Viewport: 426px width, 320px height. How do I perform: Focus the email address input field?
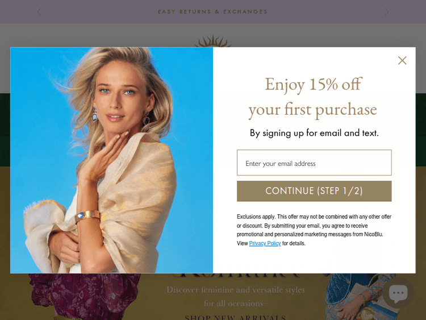314,163
